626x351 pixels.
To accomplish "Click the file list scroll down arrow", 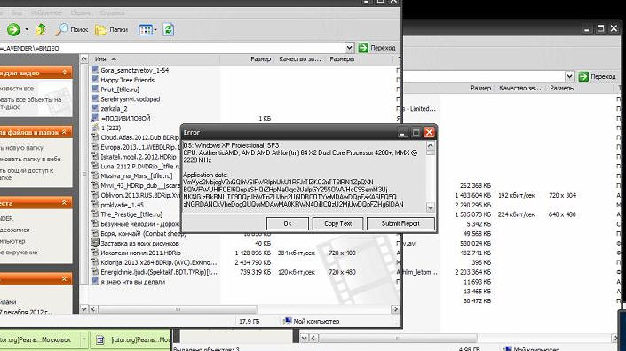I will point(83,309).
